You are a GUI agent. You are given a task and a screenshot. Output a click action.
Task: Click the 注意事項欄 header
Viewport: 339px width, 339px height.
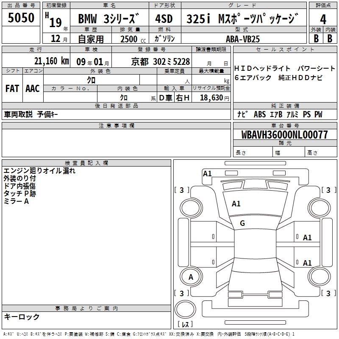(x=116, y=125)
